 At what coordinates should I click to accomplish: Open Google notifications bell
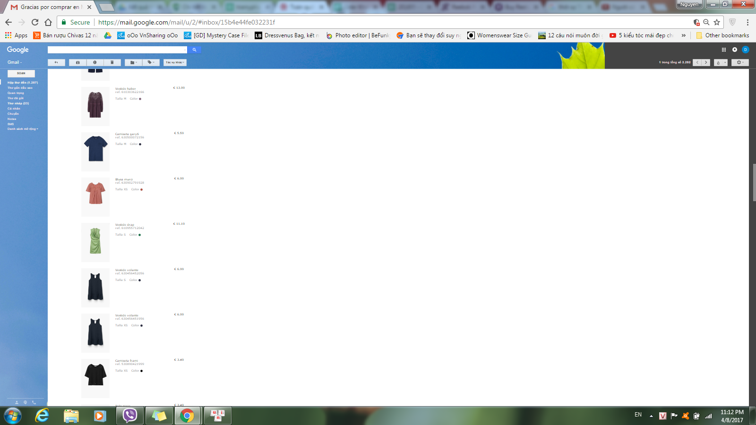735,50
